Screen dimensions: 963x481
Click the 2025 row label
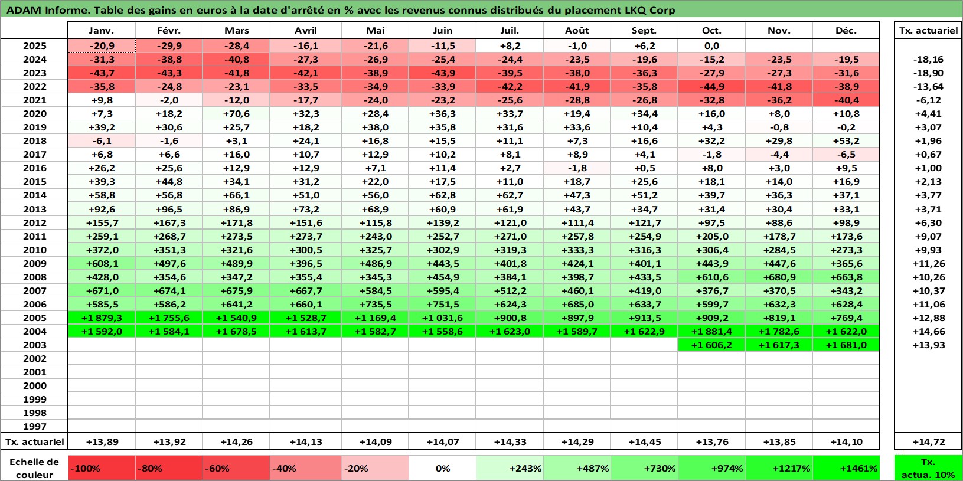tap(35, 46)
